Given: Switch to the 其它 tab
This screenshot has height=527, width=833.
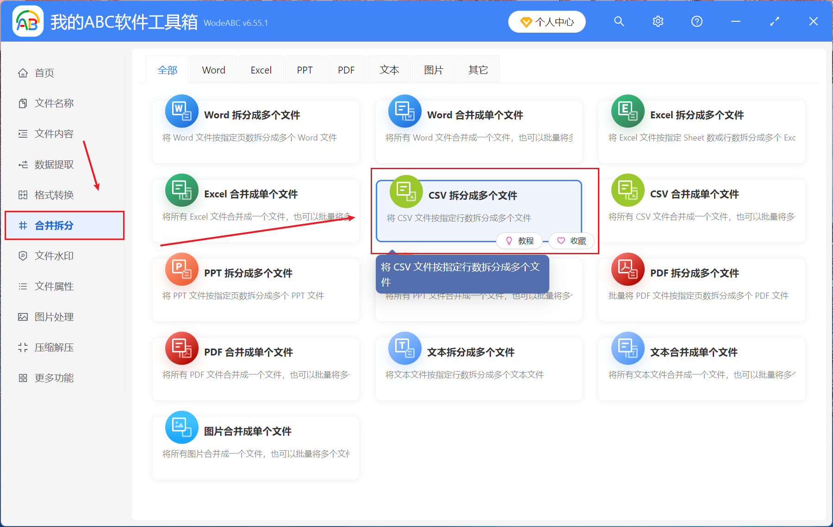Looking at the screenshot, I should pyautogui.click(x=478, y=69).
